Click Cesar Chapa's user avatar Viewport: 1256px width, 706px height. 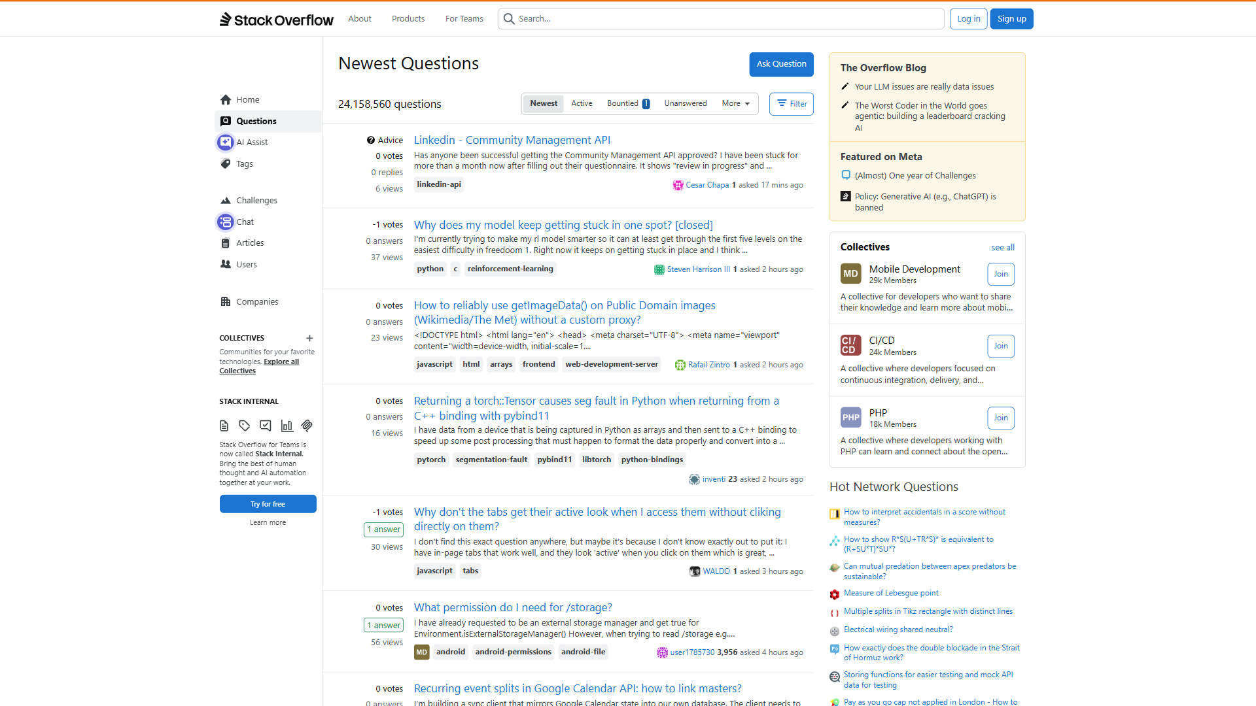[678, 185]
